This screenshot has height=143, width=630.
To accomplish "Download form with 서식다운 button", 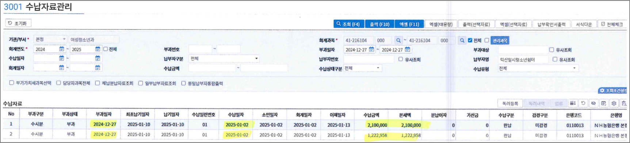I will coord(584,24).
